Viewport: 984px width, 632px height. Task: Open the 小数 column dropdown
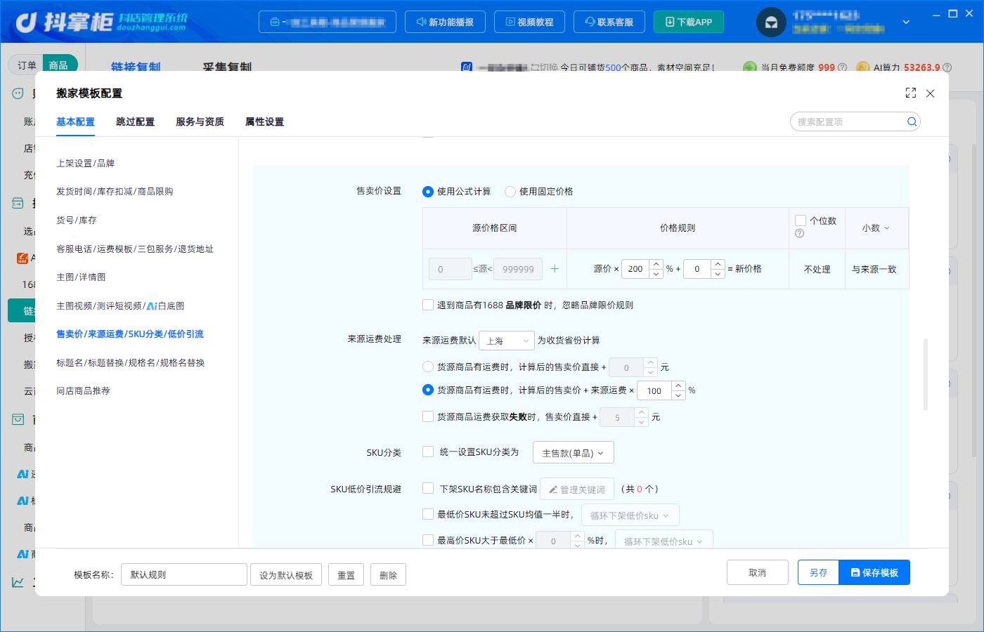[876, 228]
